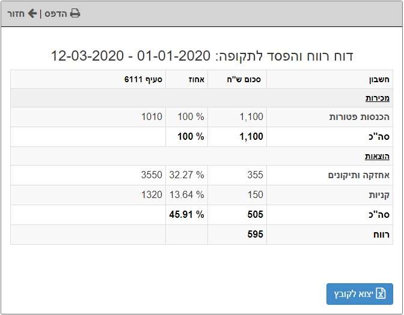
Task: Click the report title with date range
Action: pos(202,56)
